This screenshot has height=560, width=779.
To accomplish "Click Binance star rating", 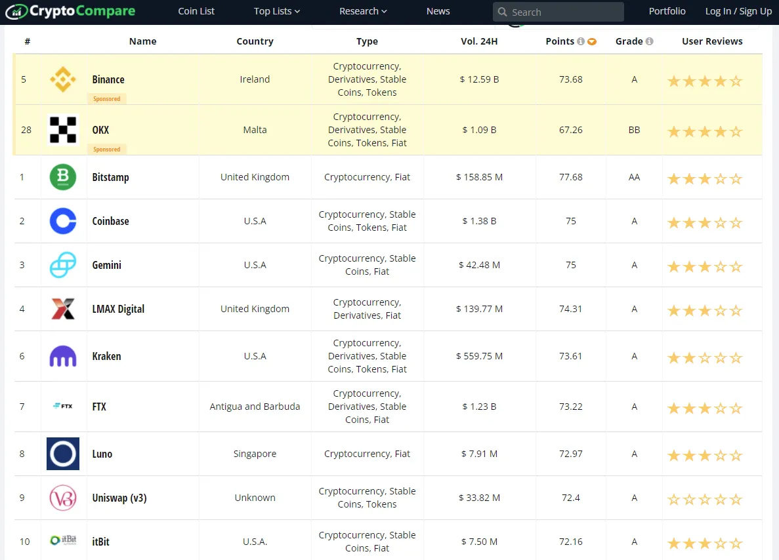I will click(704, 81).
